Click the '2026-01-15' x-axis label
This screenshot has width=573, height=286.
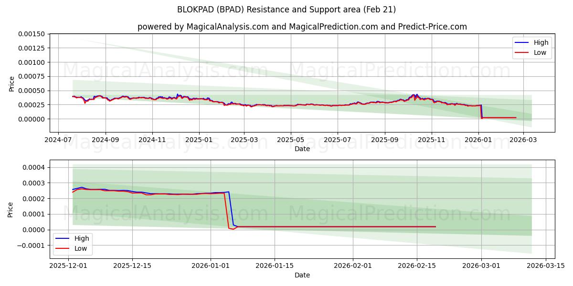[275, 266]
